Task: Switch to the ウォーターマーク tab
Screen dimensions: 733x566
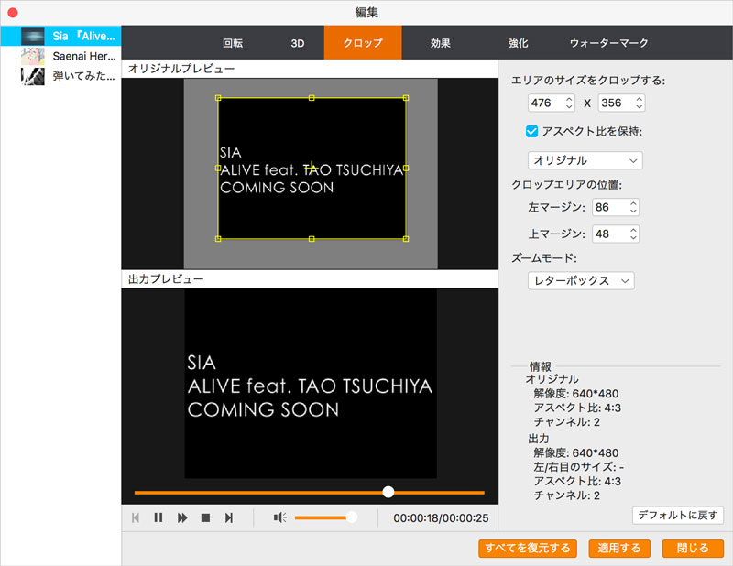Action: (x=608, y=43)
